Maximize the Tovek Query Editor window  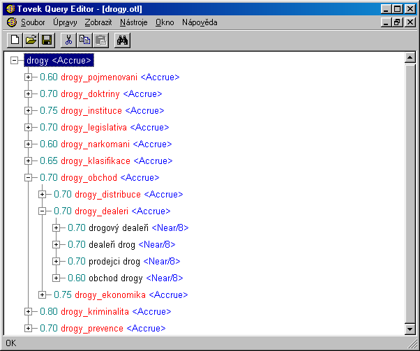[397, 9]
